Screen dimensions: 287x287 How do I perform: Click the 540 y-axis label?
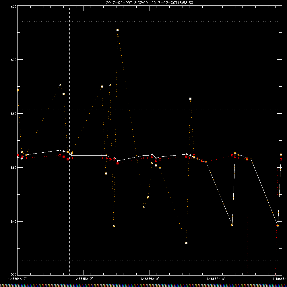[14, 221]
